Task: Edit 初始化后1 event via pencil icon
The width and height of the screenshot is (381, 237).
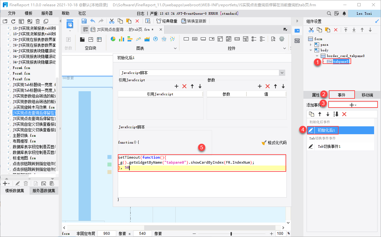Action: 311,130
